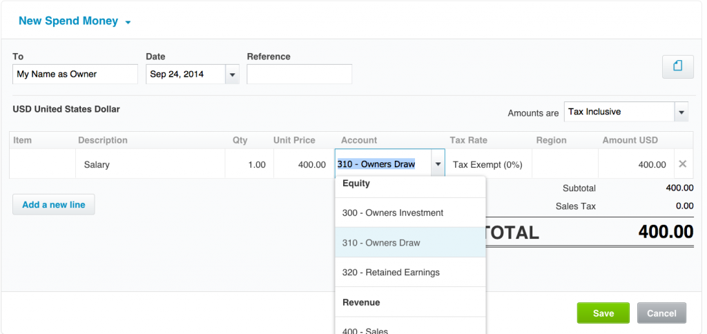The width and height of the screenshot is (707, 334).
Task: Click the Amount USD column header
Action: click(630, 140)
